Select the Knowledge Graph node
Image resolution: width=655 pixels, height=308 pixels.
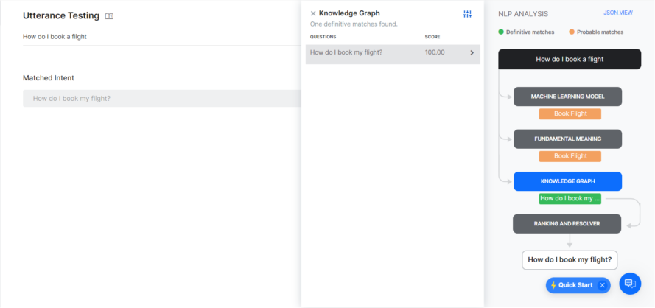[567, 181]
